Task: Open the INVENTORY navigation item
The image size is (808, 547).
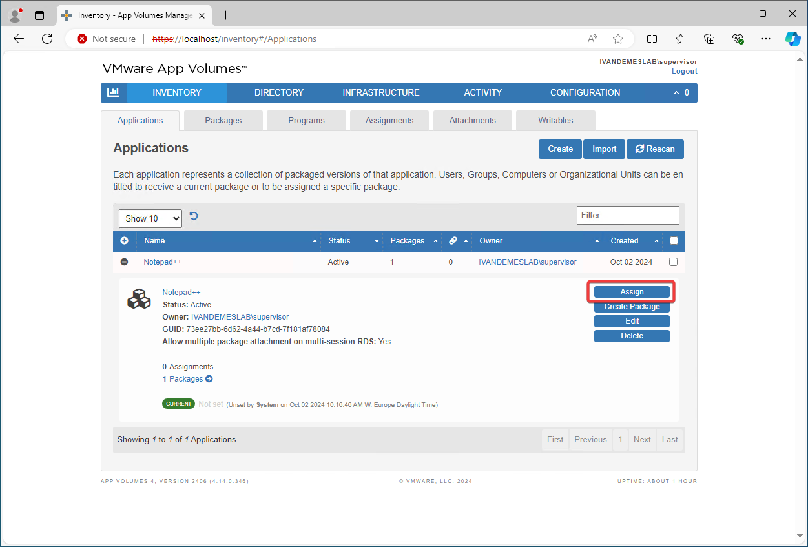Action: (177, 92)
